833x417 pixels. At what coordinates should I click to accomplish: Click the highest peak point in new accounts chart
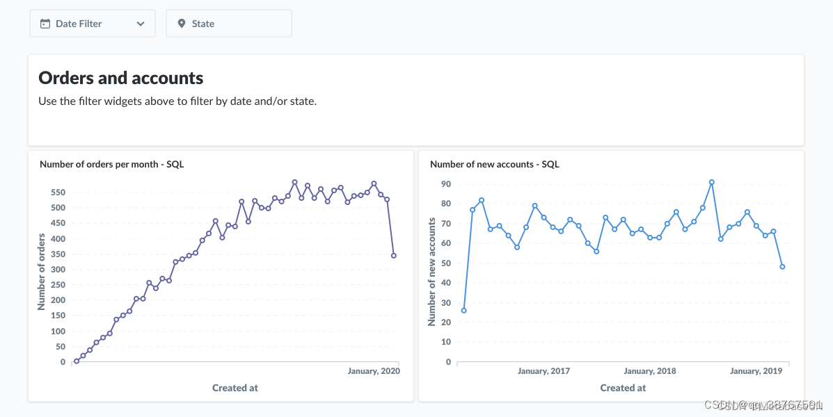(712, 182)
